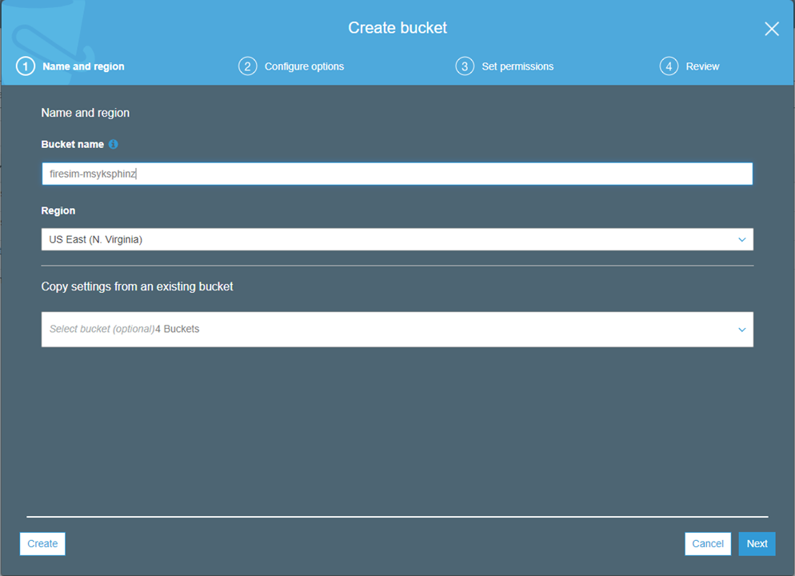Image resolution: width=795 pixels, height=576 pixels.
Task: Click the Bucket name info icon
Action: [x=114, y=145]
